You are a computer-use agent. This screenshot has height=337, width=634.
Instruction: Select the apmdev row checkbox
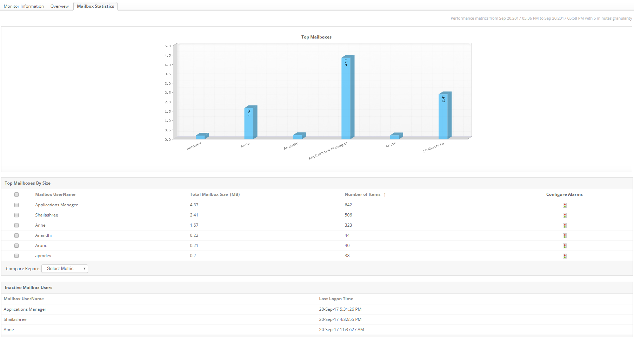[16, 256]
